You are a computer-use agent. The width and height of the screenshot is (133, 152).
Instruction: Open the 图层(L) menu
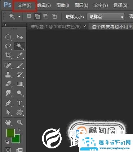(x=81, y=5)
